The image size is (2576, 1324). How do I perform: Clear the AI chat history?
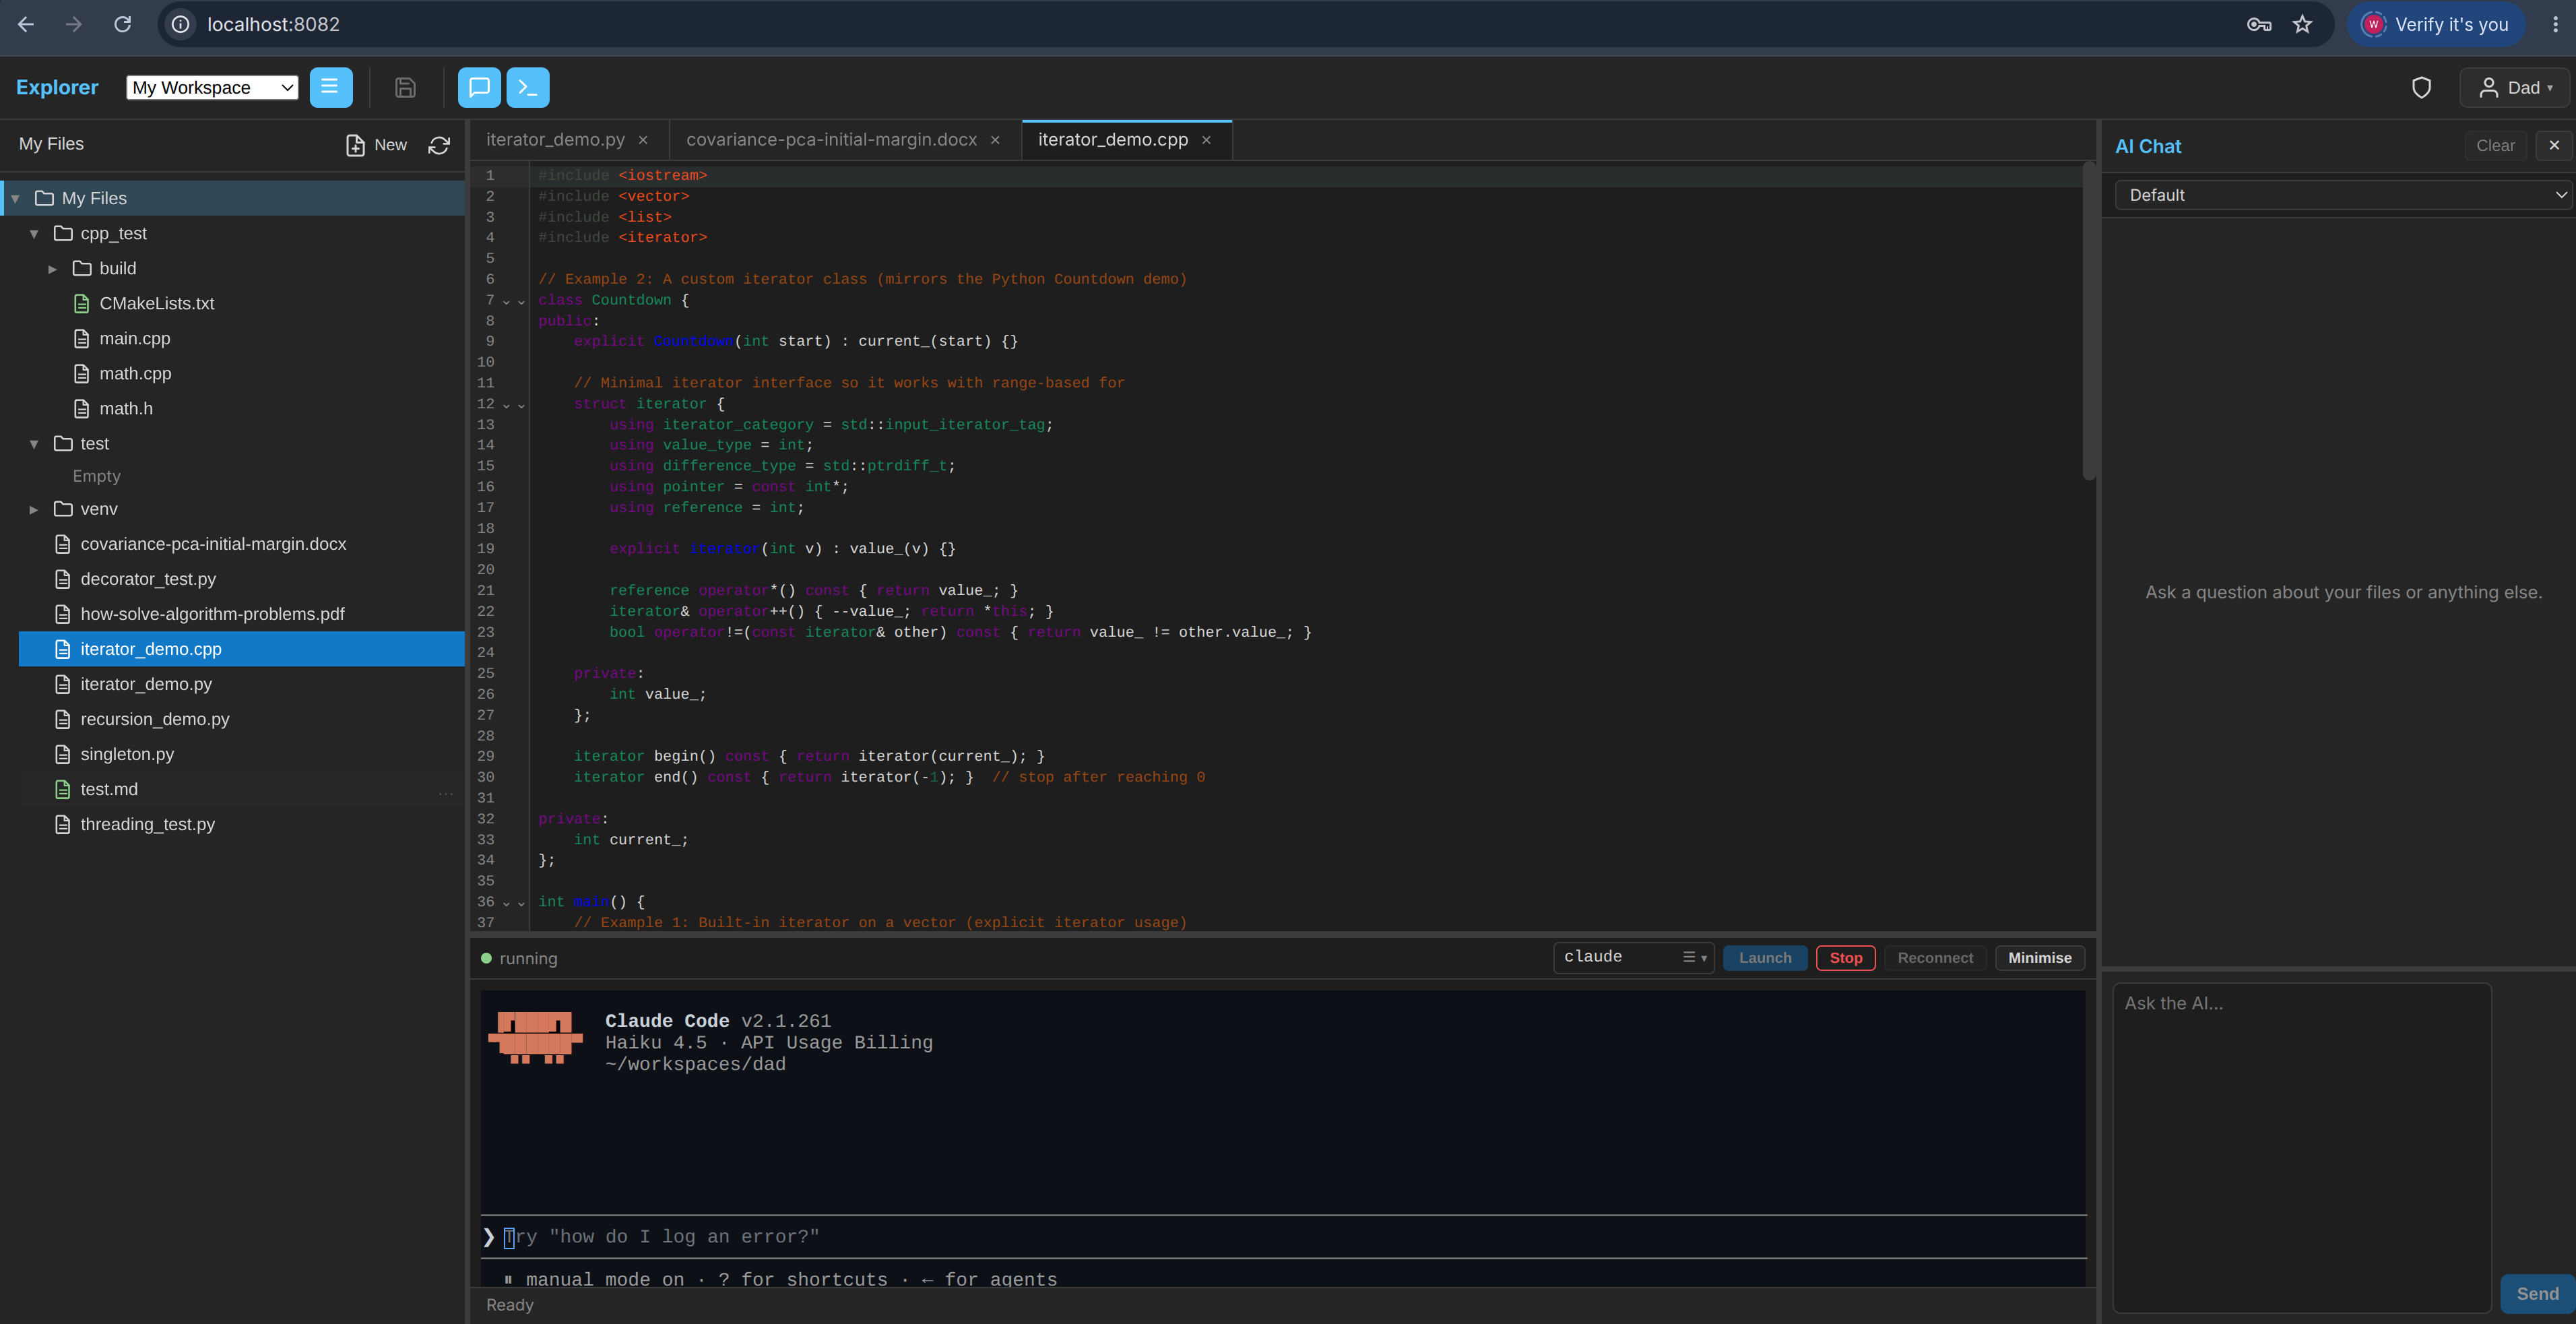coord(2495,145)
